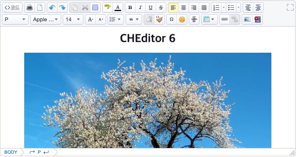This screenshot has width=296, height=157.
Task: Insert a horizontal rule
Action: [x=194, y=19]
